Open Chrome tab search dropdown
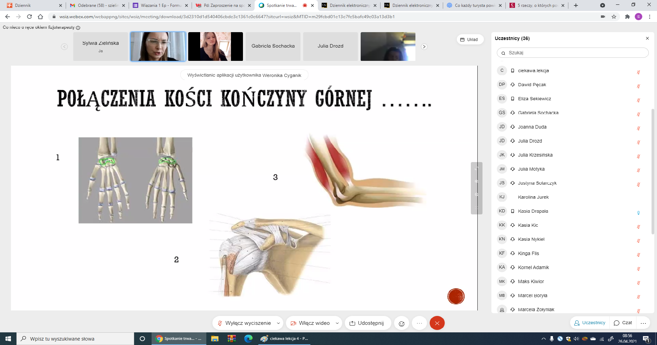Image resolution: width=657 pixels, height=345 pixels. [602, 5]
